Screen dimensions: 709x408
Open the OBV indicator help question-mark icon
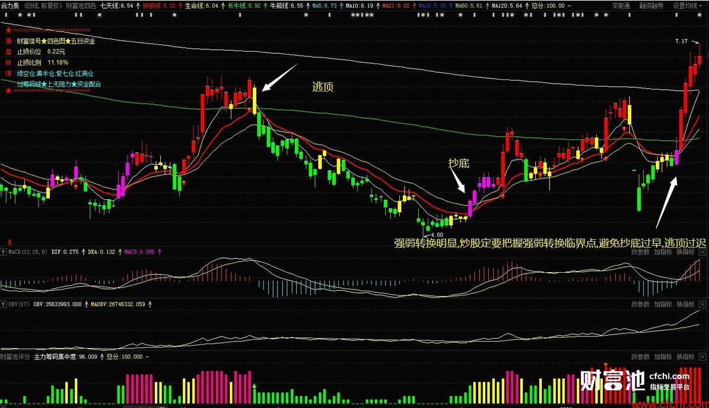point(3,304)
